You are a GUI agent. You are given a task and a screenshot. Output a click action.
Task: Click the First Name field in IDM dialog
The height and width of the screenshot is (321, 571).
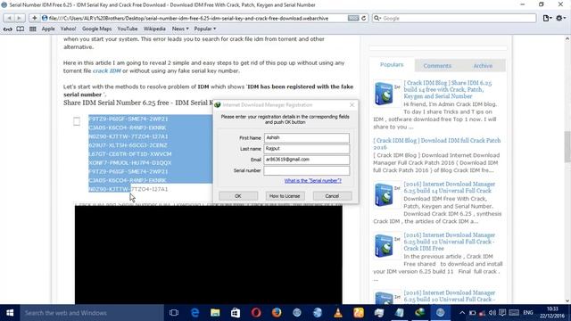[x=306, y=137]
